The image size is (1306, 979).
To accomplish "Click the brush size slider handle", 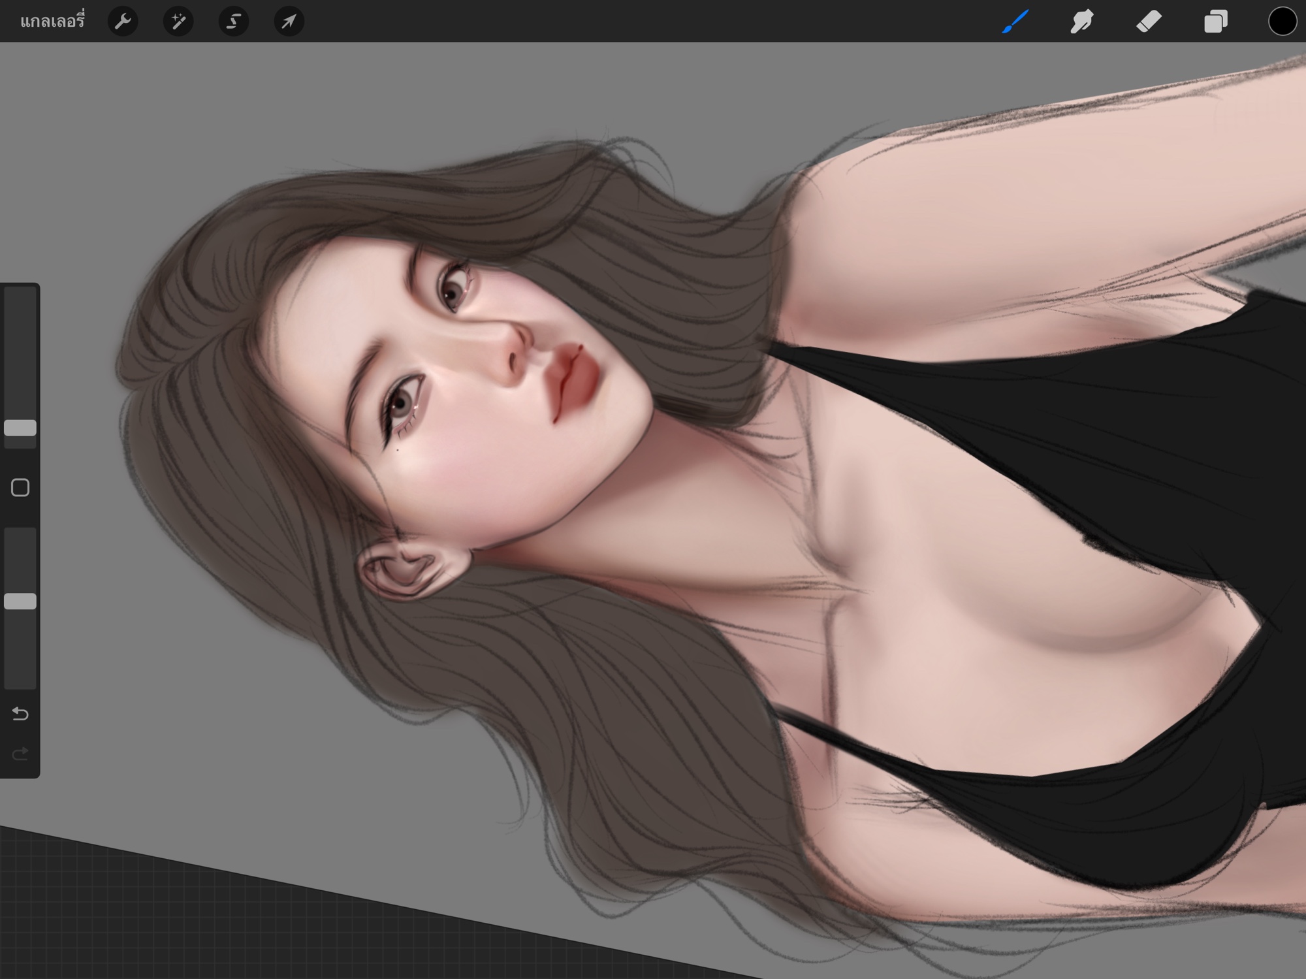I will (x=20, y=428).
